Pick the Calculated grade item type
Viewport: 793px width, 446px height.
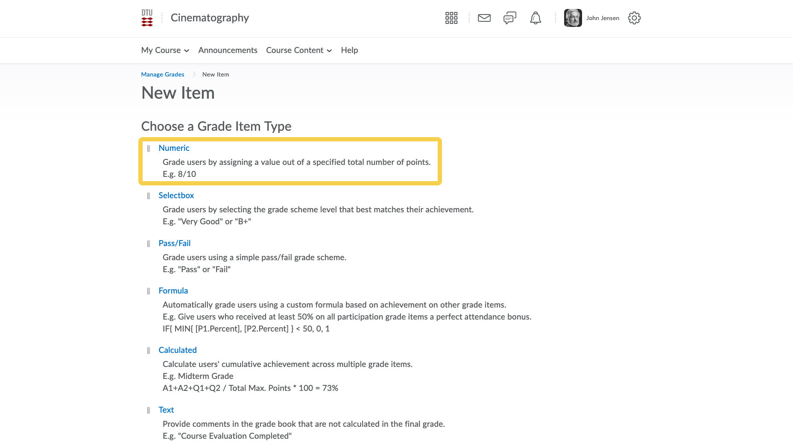177,350
